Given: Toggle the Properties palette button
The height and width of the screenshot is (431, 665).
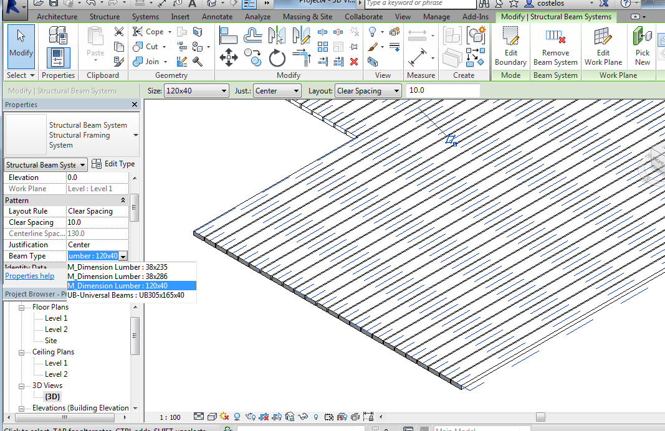Looking at the screenshot, I should 58,59.
